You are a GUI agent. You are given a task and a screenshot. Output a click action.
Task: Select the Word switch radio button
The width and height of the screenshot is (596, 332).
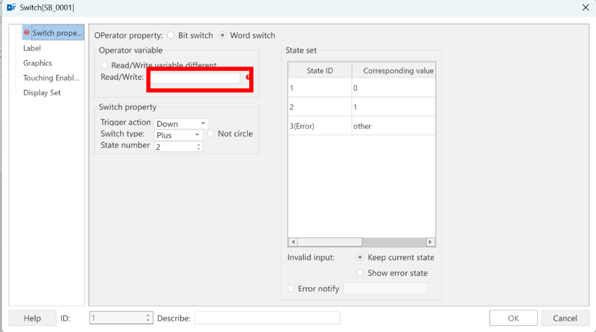(223, 35)
